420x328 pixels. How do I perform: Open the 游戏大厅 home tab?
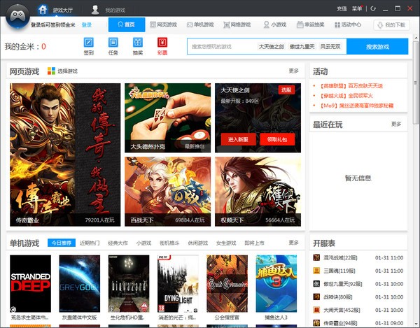coord(55,10)
